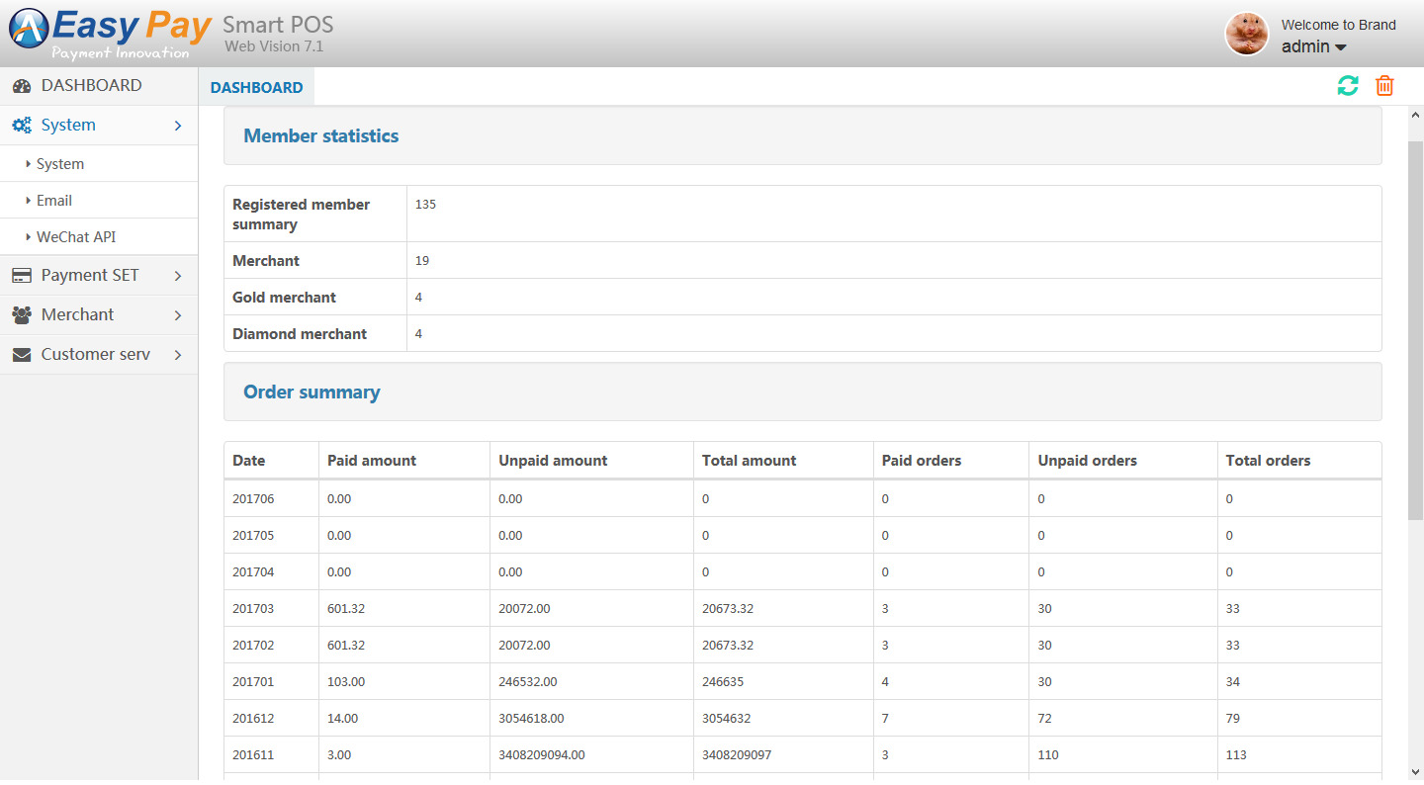The width and height of the screenshot is (1424, 785).
Task: Expand the Payment SET chevron
Action: [x=178, y=276]
